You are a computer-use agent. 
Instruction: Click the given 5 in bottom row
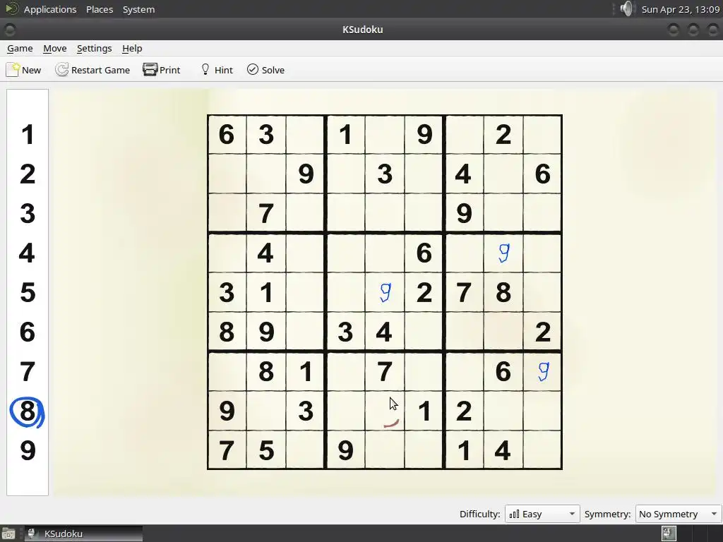(x=266, y=450)
